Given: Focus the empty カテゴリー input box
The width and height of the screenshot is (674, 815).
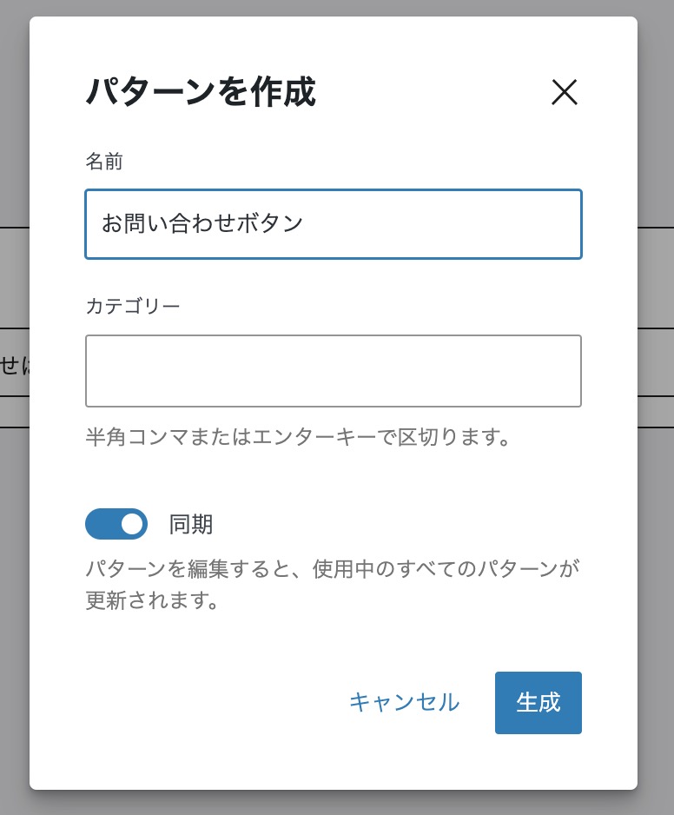Looking at the screenshot, I should click(x=333, y=371).
